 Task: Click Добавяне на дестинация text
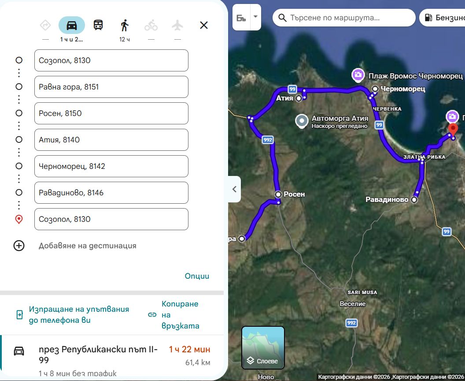pyautogui.click(x=88, y=246)
